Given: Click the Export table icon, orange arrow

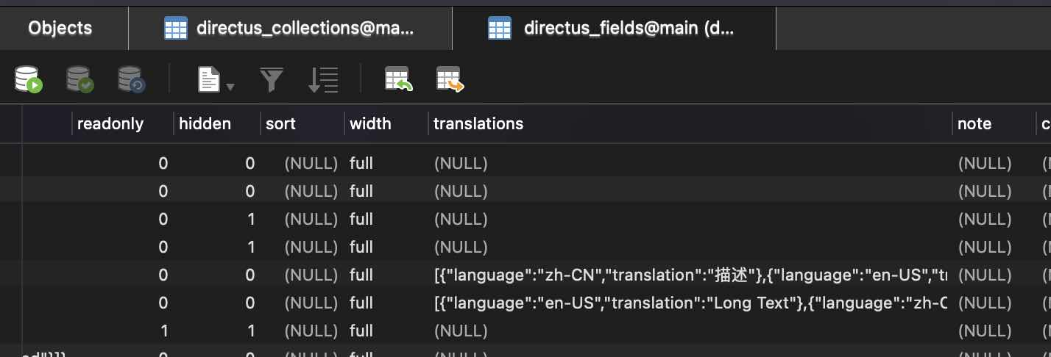Looking at the screenshot, I should pyautogui.click(x=450, y=79).
